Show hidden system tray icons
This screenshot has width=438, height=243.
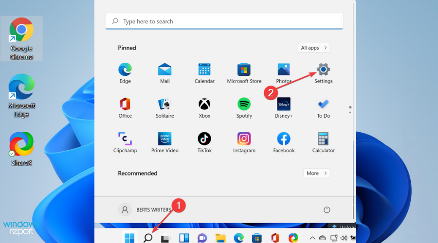[312, 238]
